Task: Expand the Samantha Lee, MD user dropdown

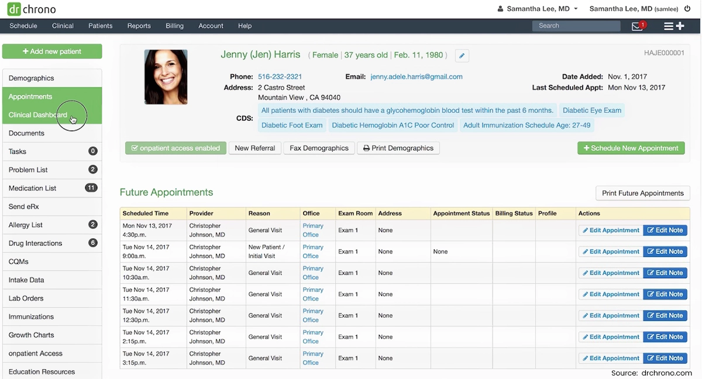Action: [x=538, y=9]
